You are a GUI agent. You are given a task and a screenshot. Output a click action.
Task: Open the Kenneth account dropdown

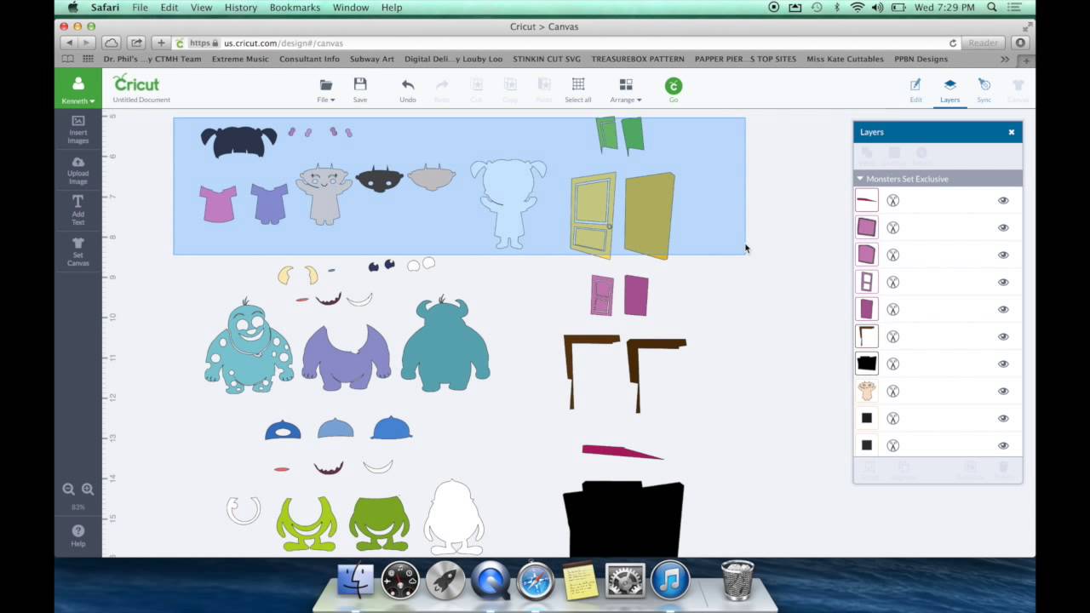tap(77, 89)
